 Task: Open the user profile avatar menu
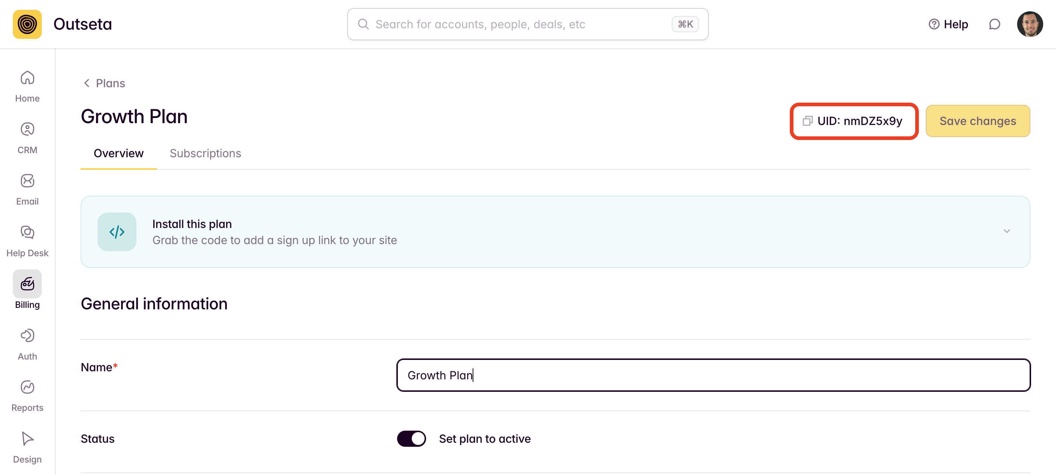[x=1029, y=24]
